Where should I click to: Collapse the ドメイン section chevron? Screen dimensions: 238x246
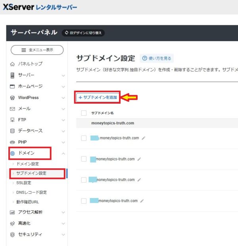click(x=63, y=153)
